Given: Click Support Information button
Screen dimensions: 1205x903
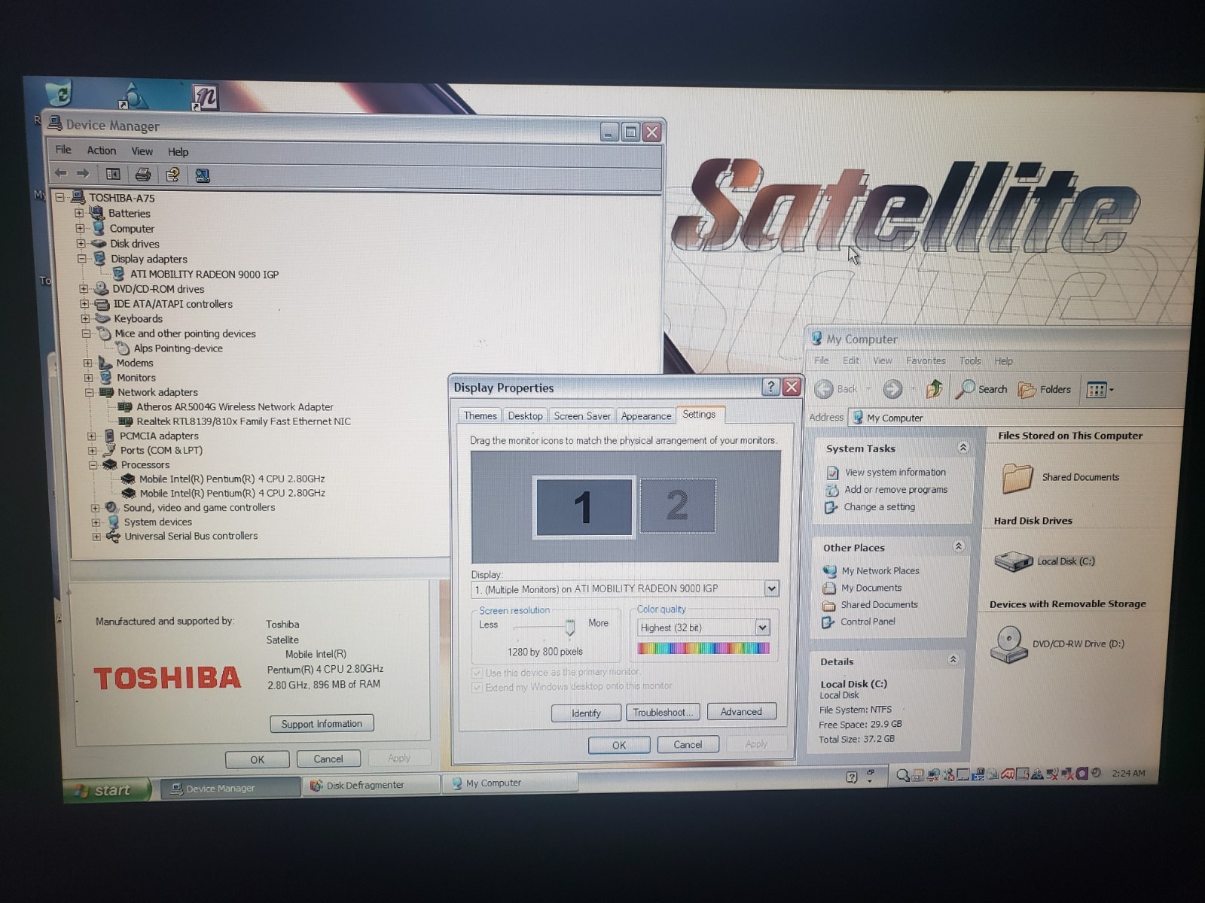Looking at the screenshot, I should 322,724.
